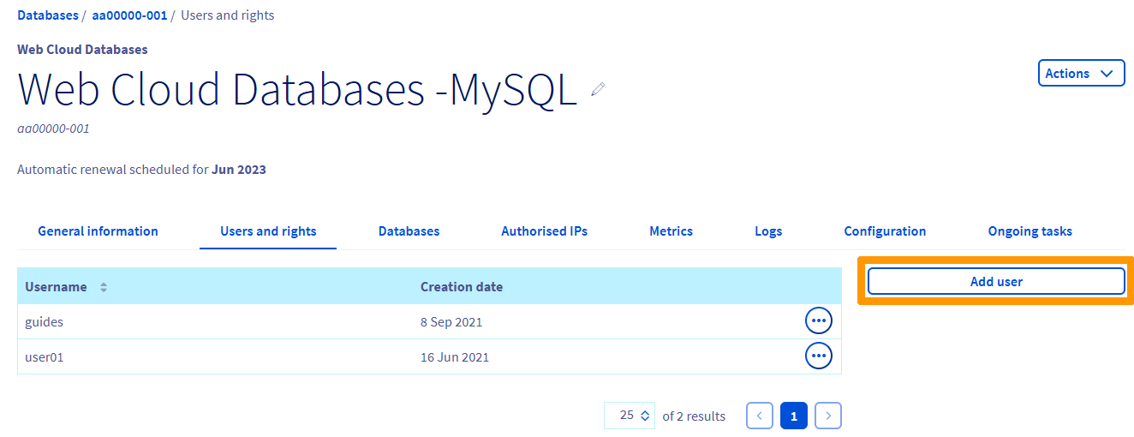1134x437 pixels.
Task: Open the aa00000-001 breadcrumb link
Action: (129, 15)
